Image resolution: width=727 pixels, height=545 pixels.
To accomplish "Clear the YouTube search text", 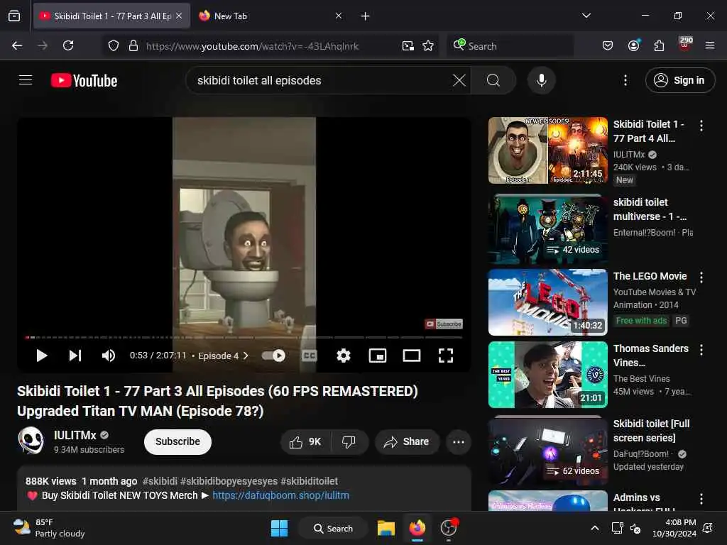I will 459,80.
